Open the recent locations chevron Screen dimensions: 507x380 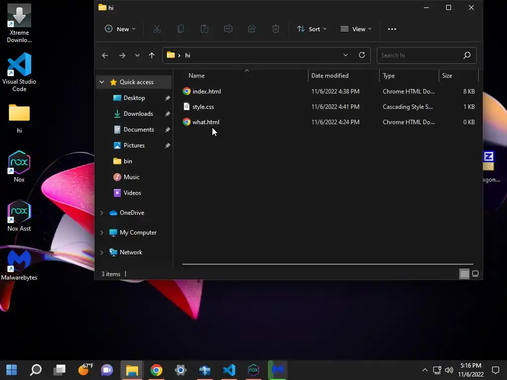tap(137, 55)
